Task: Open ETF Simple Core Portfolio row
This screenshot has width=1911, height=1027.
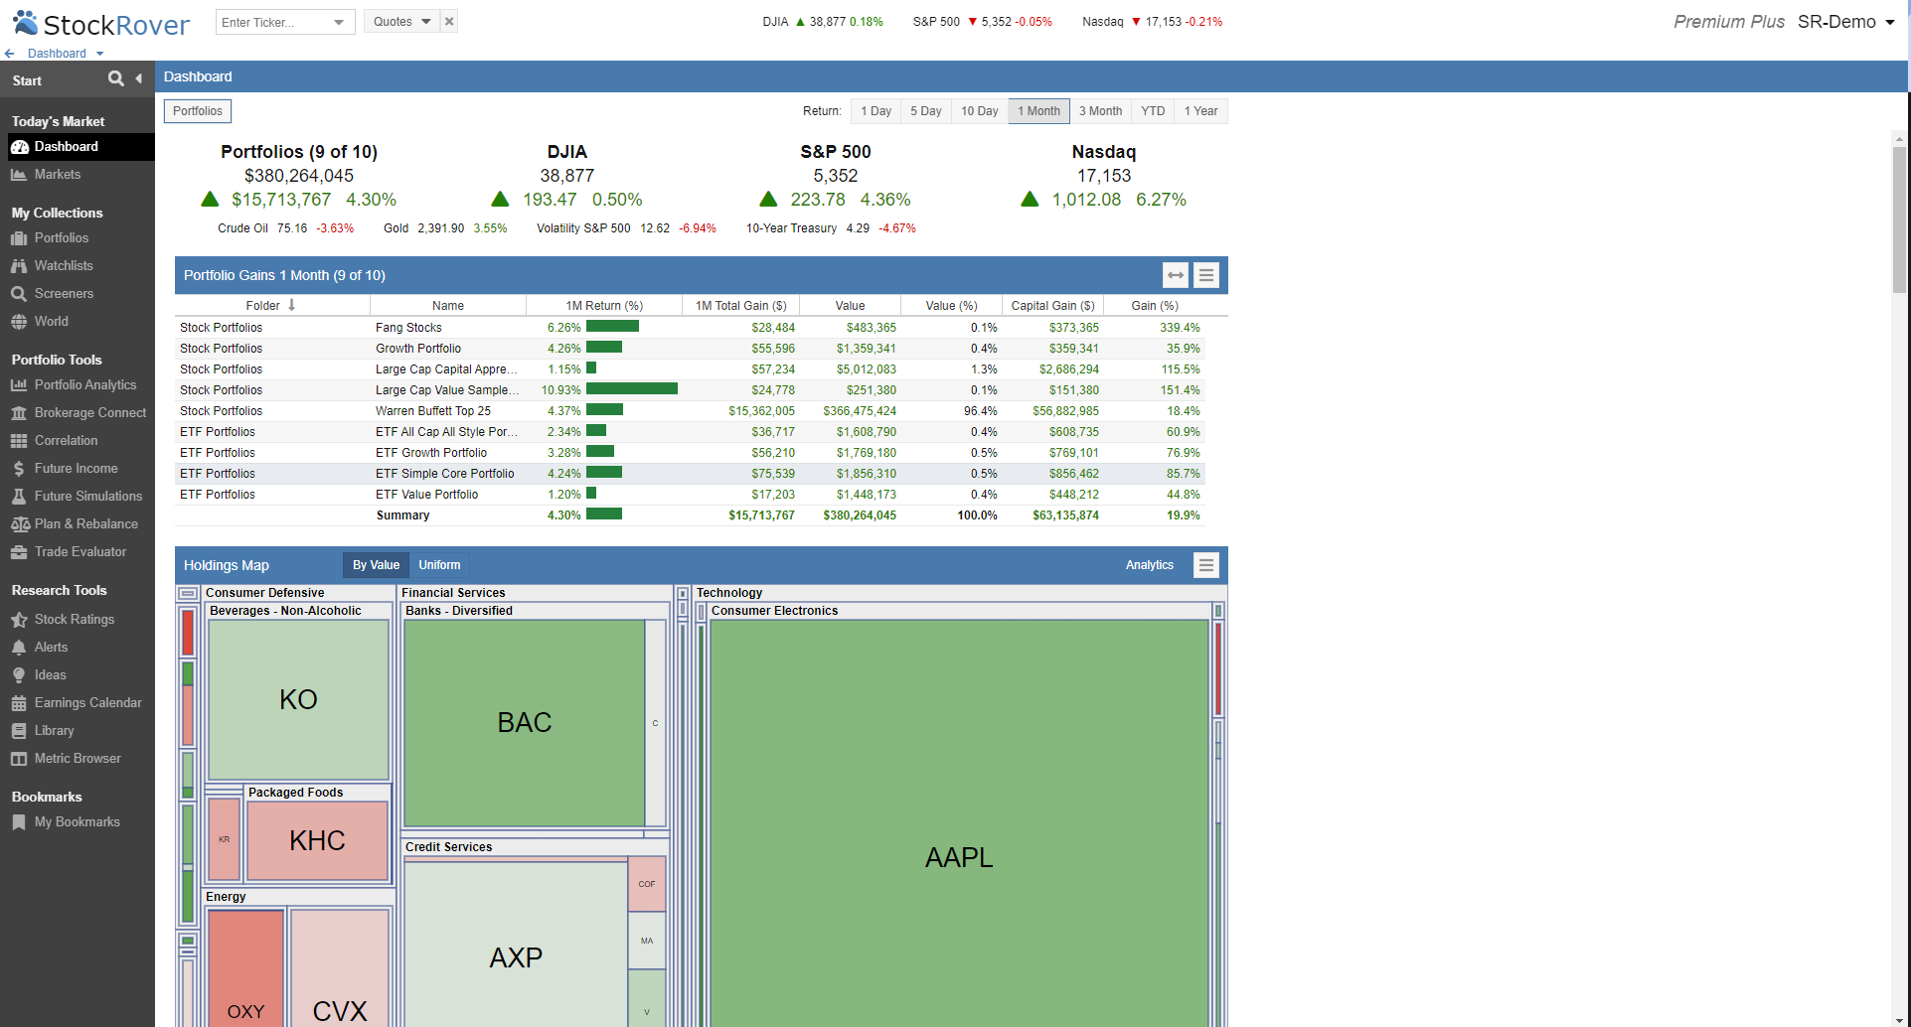Action: (x=691, y=474)
